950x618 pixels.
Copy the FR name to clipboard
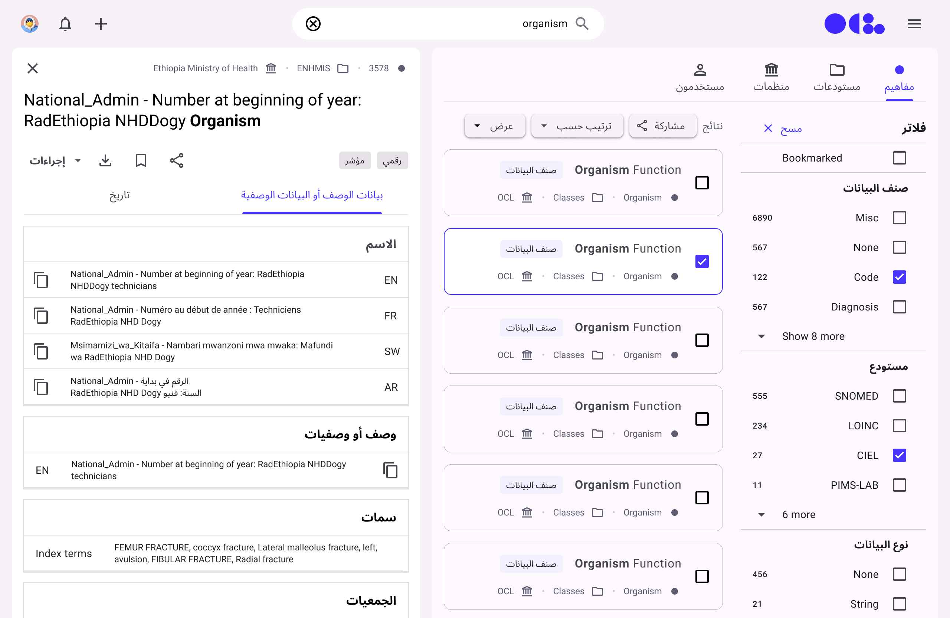click(41, 316)
